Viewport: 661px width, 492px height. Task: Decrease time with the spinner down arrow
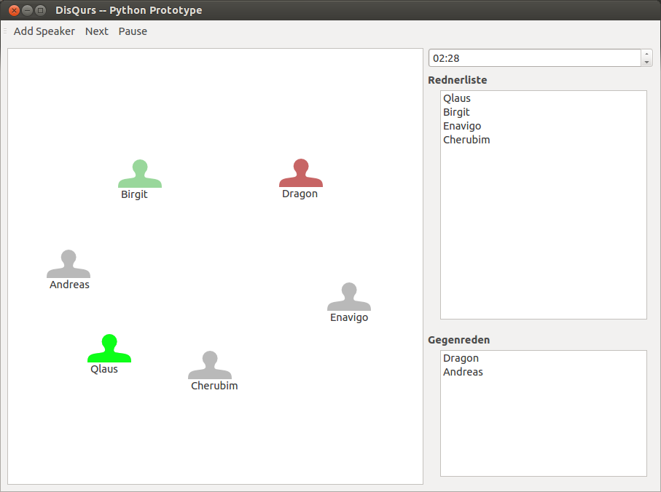coord(646,63)
